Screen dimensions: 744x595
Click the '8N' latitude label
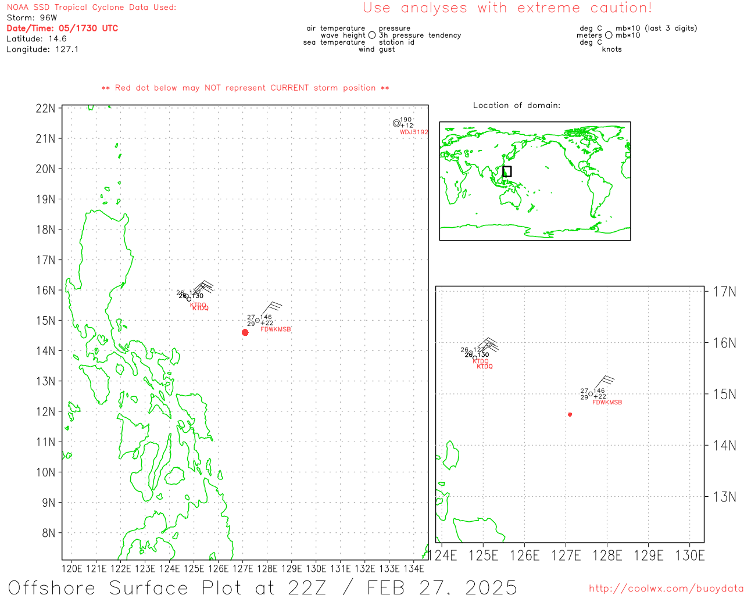click(49, 533)
